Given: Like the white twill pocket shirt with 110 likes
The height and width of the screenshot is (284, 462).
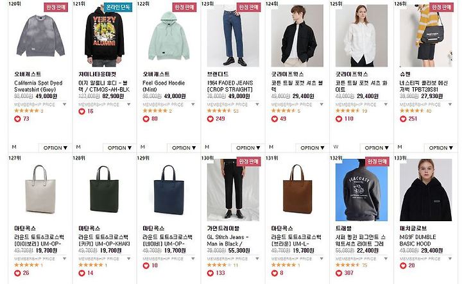Looking at the screenshot, I should click(x=339, y=119).
